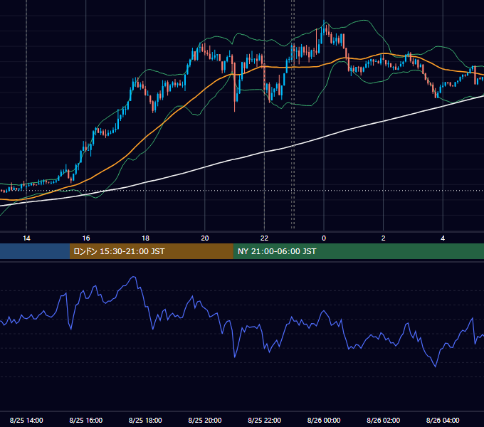Click the 8/25 22:00 date label
This screenshot has height=427, width=484.
265,420
